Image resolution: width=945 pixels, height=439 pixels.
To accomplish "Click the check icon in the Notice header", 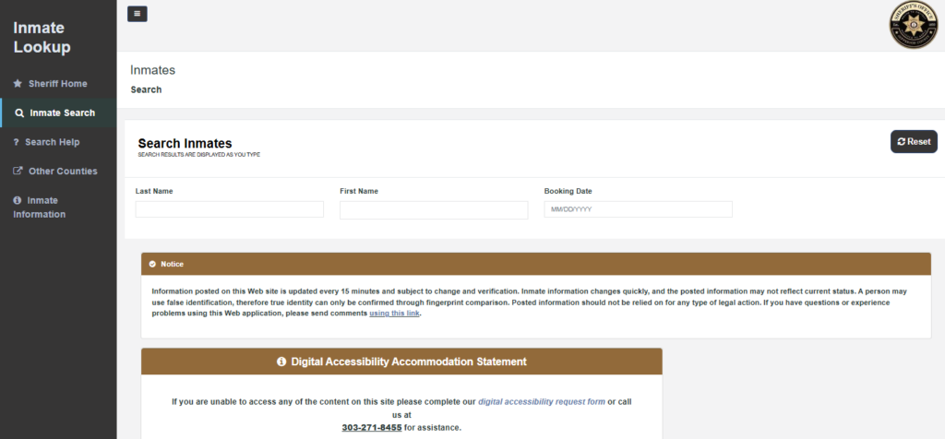I will (152, 265).
